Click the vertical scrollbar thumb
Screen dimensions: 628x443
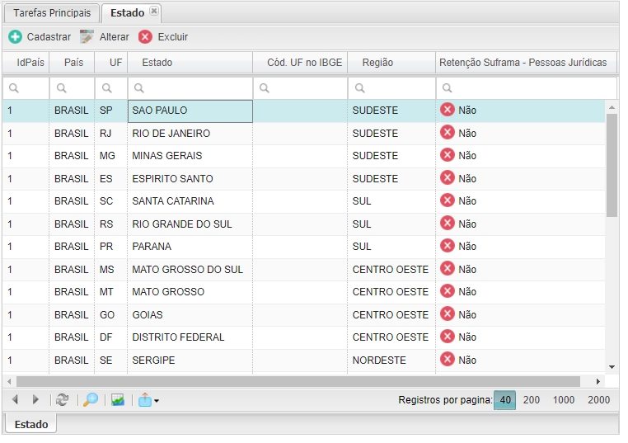click(x=612, y=165)
